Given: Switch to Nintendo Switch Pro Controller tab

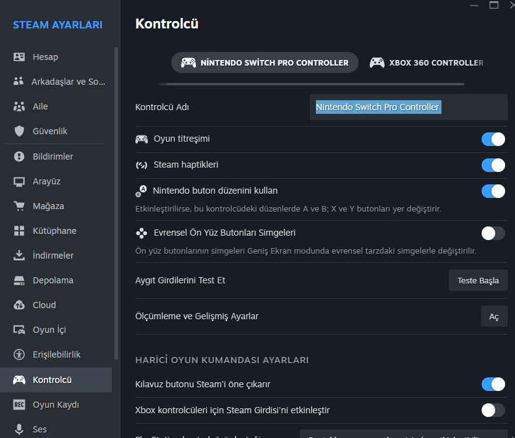Looking at the screenshot, I should tap(265, 62).
